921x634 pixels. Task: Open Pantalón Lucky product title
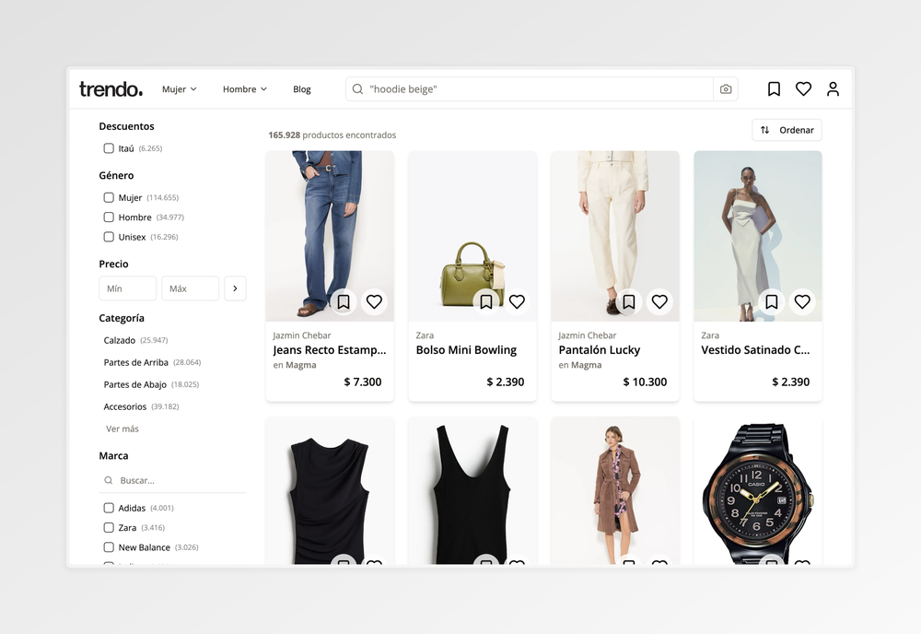point(600,349)
